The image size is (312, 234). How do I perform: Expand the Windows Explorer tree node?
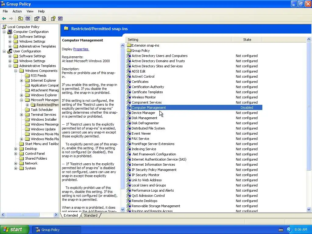coord(21,95)
